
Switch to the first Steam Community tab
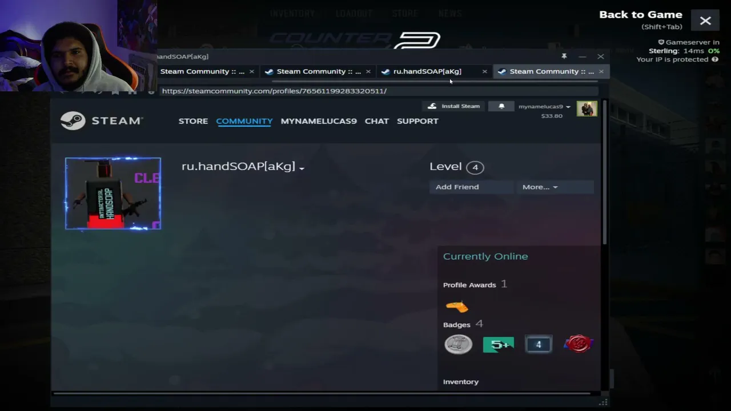point(202,71)
